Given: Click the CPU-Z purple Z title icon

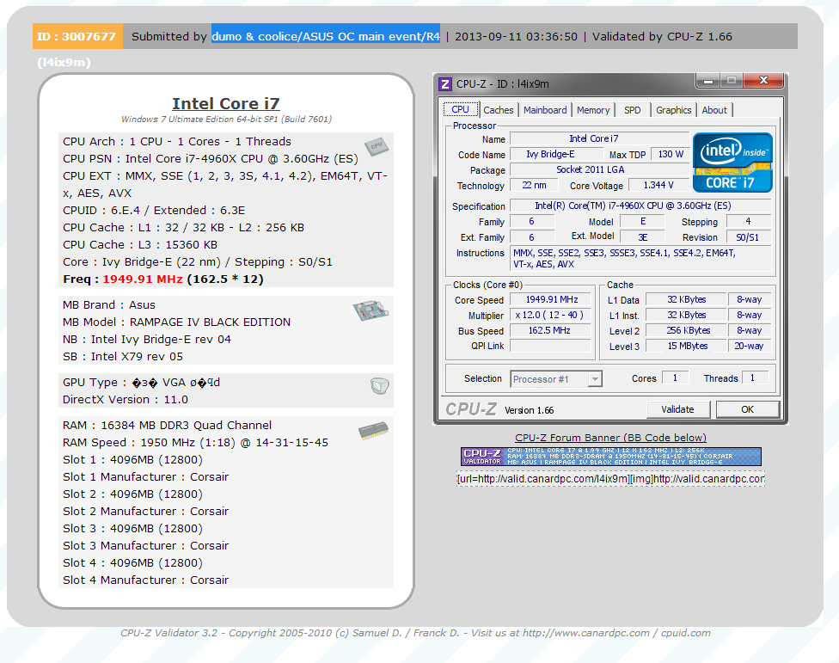Looking at the screenshot, I should point(444,84).
